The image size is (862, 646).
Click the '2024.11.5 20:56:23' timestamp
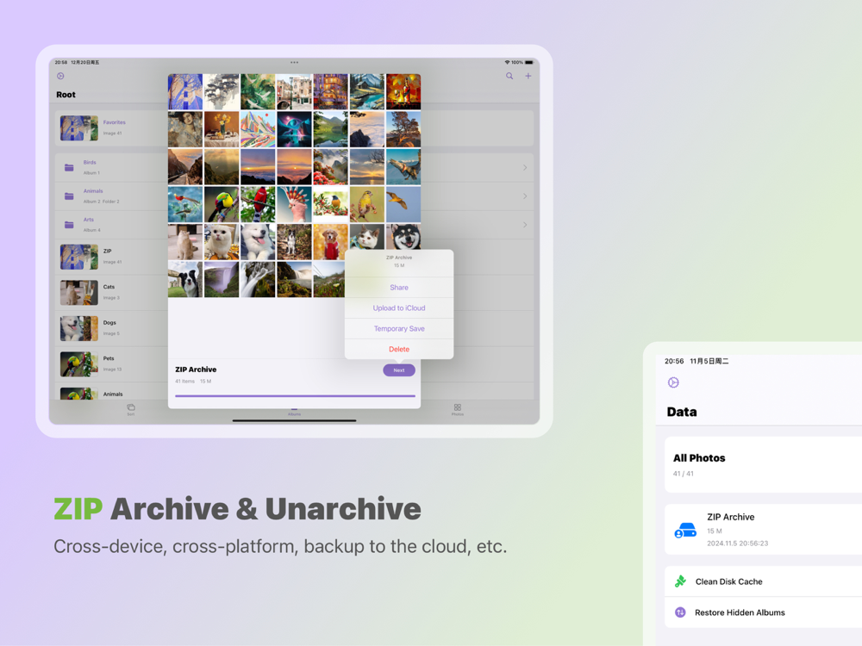pyautogui.click(x=738, y=544)
